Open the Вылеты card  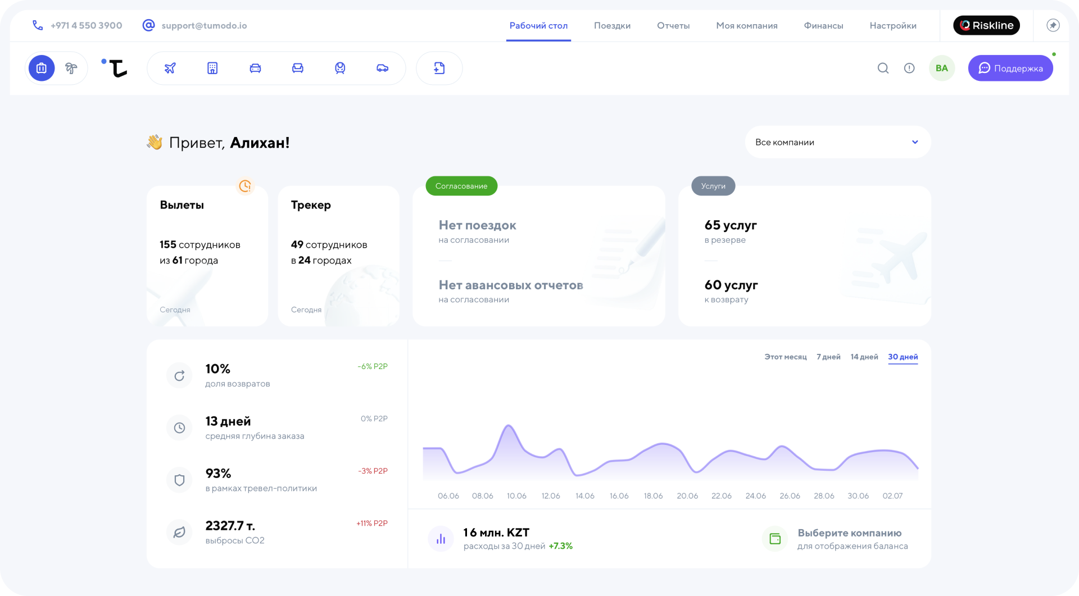[x=207, y=256]
